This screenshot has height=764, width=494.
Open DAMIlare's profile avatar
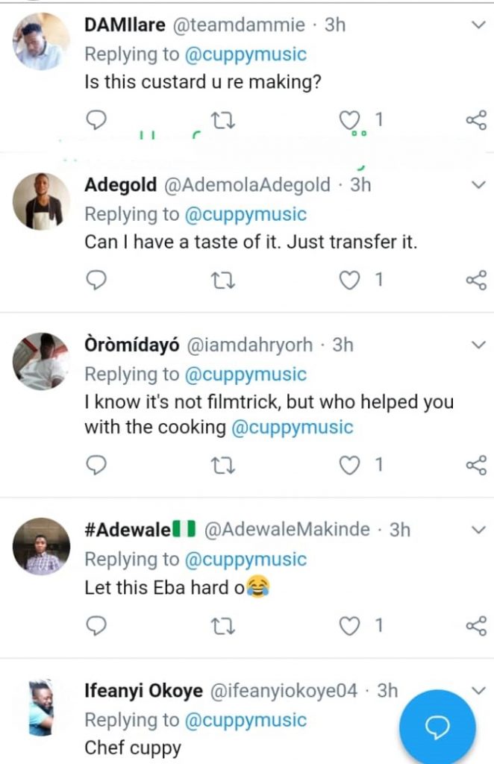(41, 43)
